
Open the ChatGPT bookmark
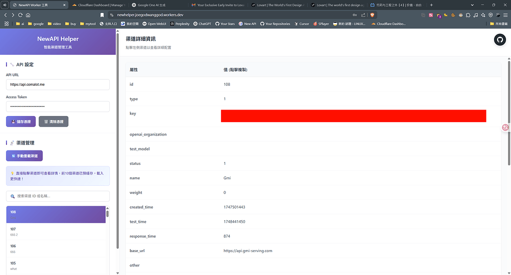[x=202, y=24]
